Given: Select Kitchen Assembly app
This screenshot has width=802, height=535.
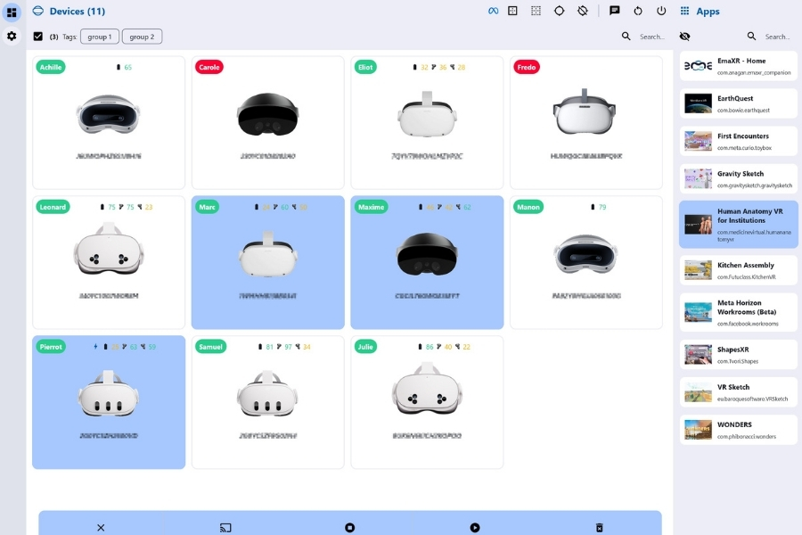Looking at the screenshot, I should click(x=739, y=270).
